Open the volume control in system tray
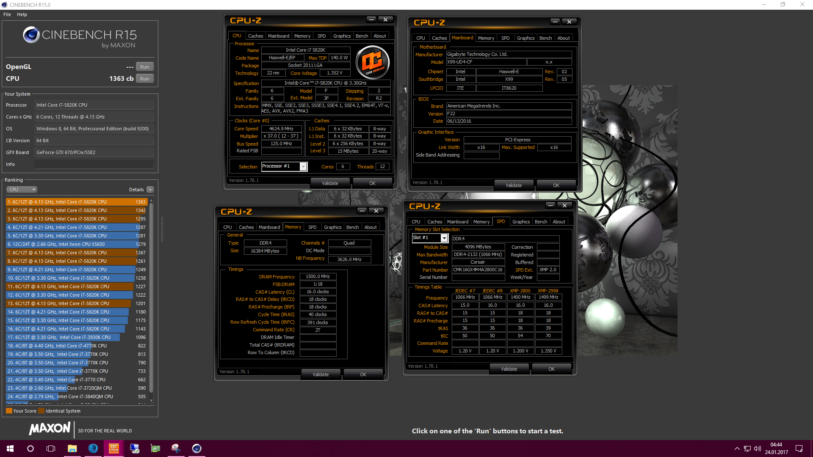813x457 pixels. pyautogui.click(x=758, y=449)
